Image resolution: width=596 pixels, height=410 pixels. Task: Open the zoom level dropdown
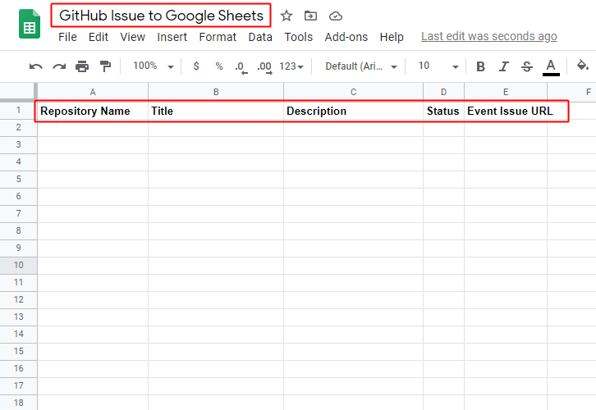(154, 66)
